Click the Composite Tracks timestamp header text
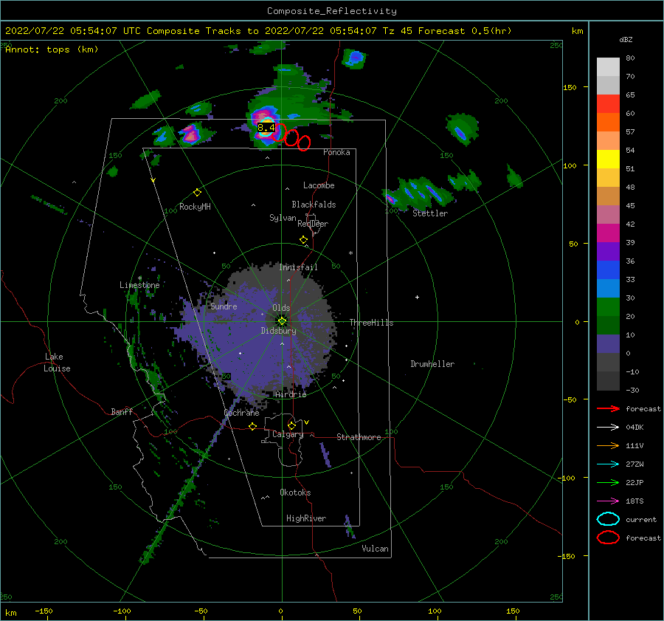 (x=258, y=31)
